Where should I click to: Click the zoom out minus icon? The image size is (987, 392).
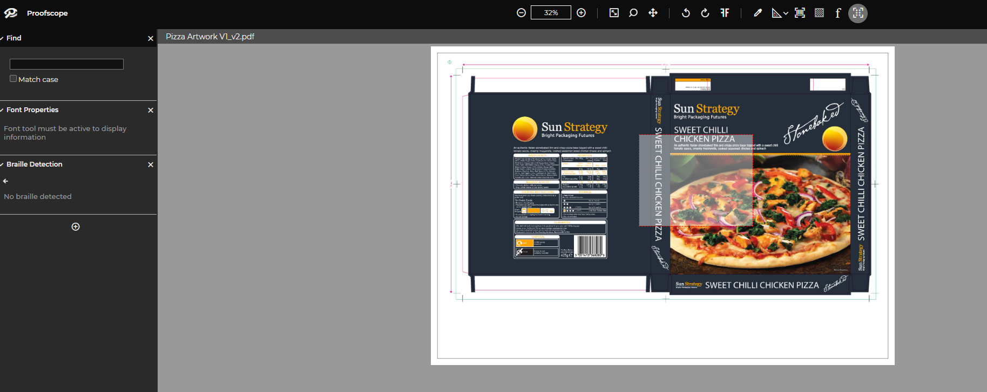(x=521, y=13)
